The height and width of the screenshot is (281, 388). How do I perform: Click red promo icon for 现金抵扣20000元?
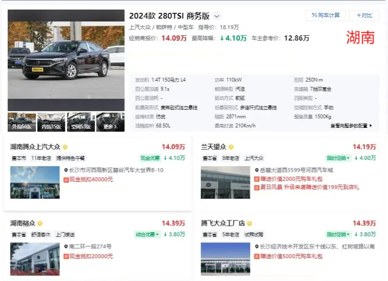tap(66, 256)
